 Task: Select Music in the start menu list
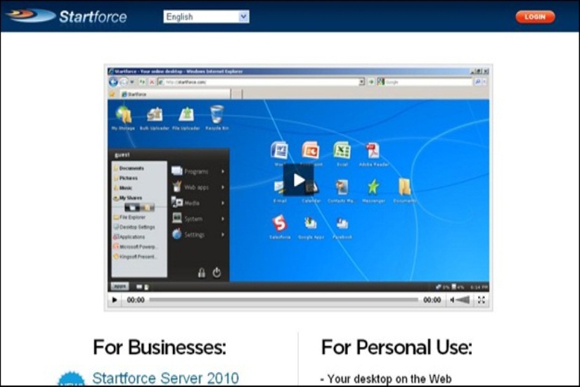[x=123, y=188]
